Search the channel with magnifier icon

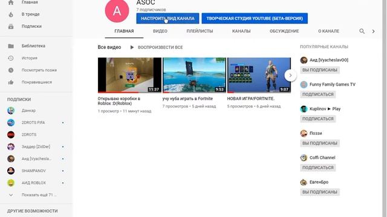pyautogui.click(x=362, y=31)
